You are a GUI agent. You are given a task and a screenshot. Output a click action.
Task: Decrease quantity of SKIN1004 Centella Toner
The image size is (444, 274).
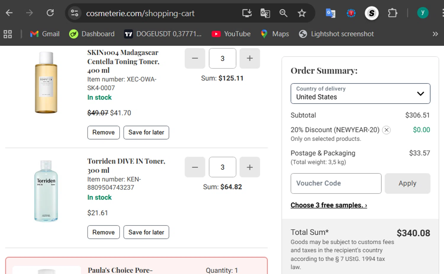pos(195,58)
